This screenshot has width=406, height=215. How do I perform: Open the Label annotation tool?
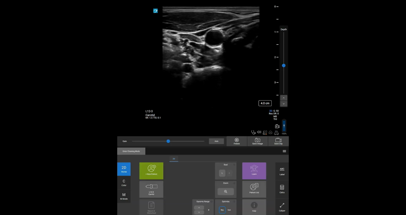282,171
